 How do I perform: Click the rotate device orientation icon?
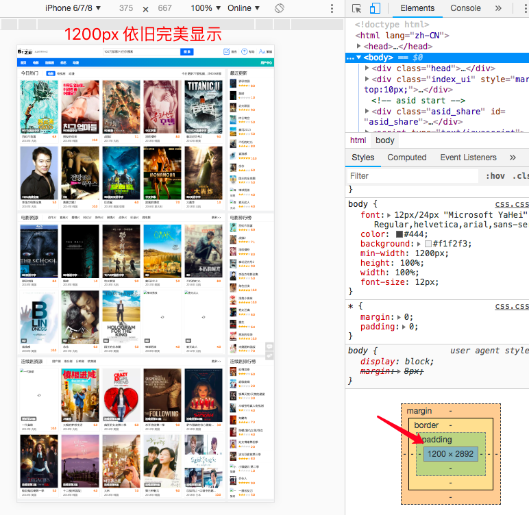(280, 8)
